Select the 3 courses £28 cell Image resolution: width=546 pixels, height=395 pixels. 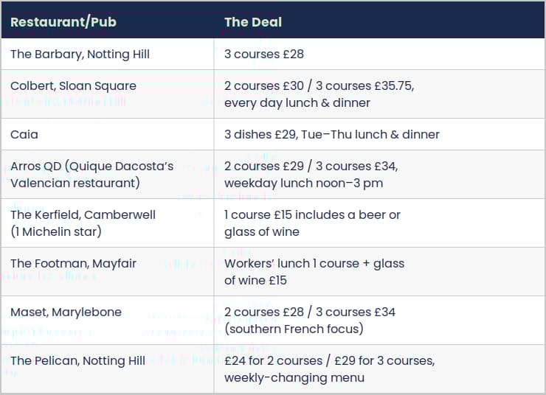(379, 54)
